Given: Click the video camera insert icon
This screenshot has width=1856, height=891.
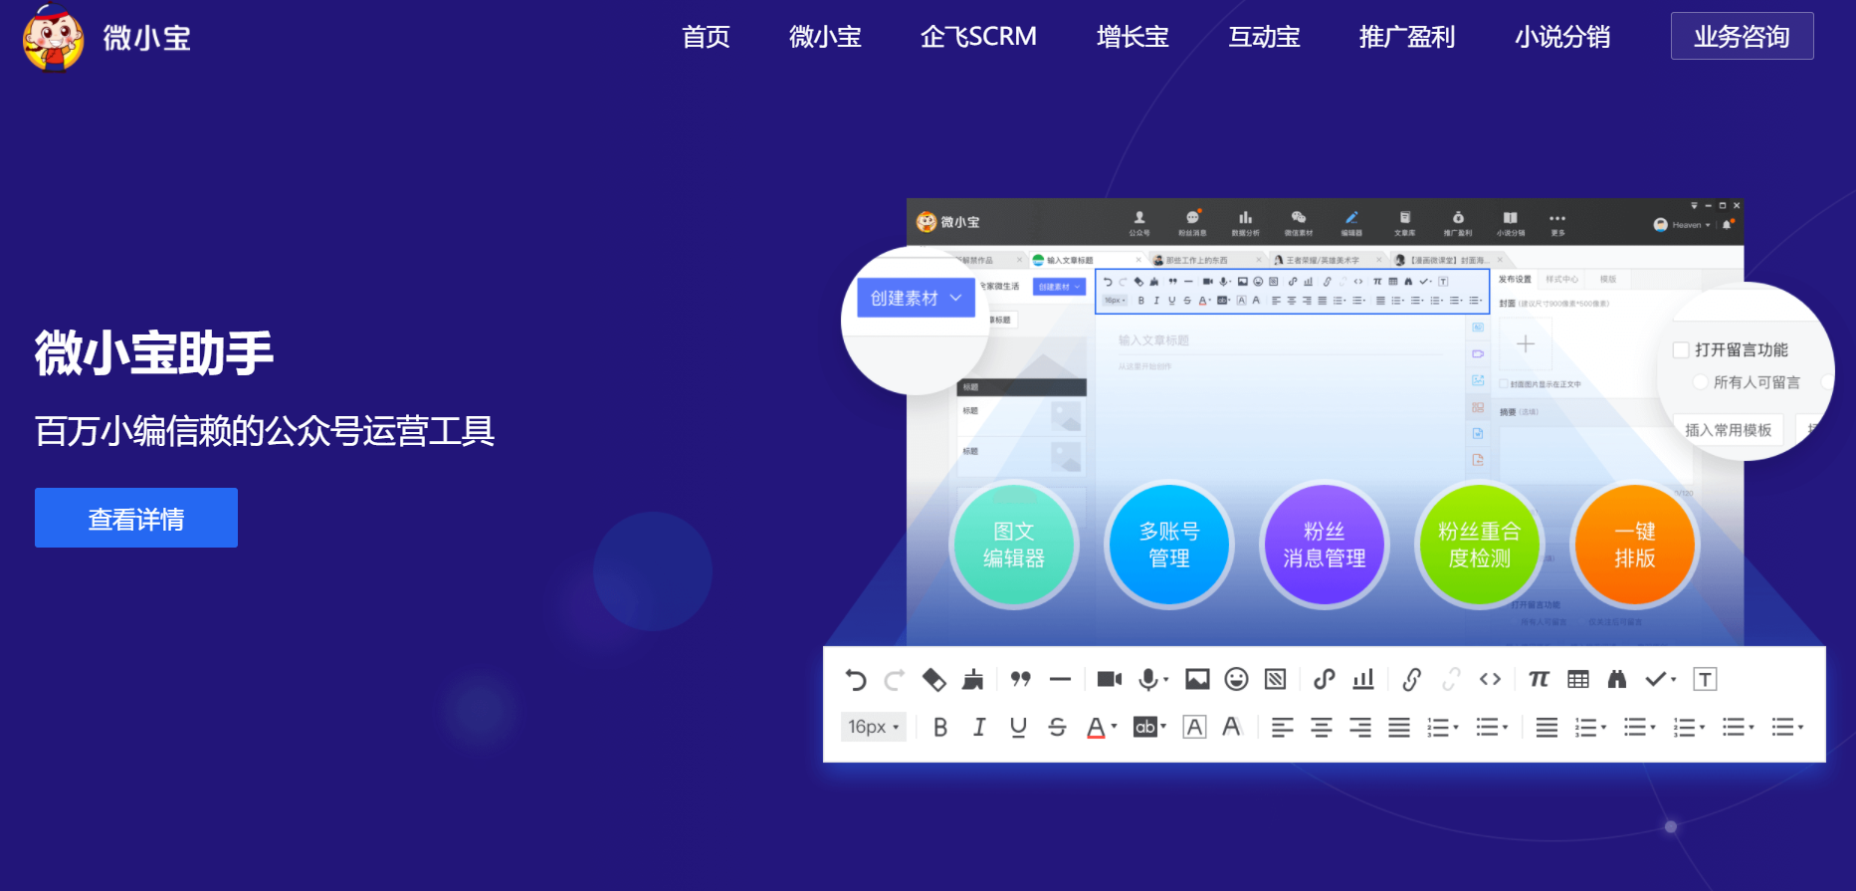Looking at the screenshot, I should click(x=1109, y=679).
